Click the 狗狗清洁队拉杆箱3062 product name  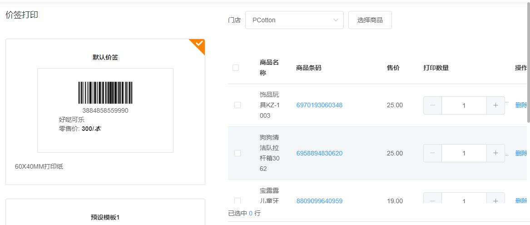coord(270,153)
